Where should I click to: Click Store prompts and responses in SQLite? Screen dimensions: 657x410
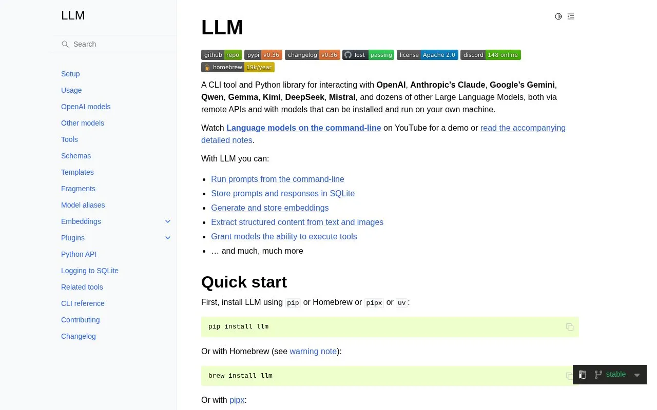point(283,194)
